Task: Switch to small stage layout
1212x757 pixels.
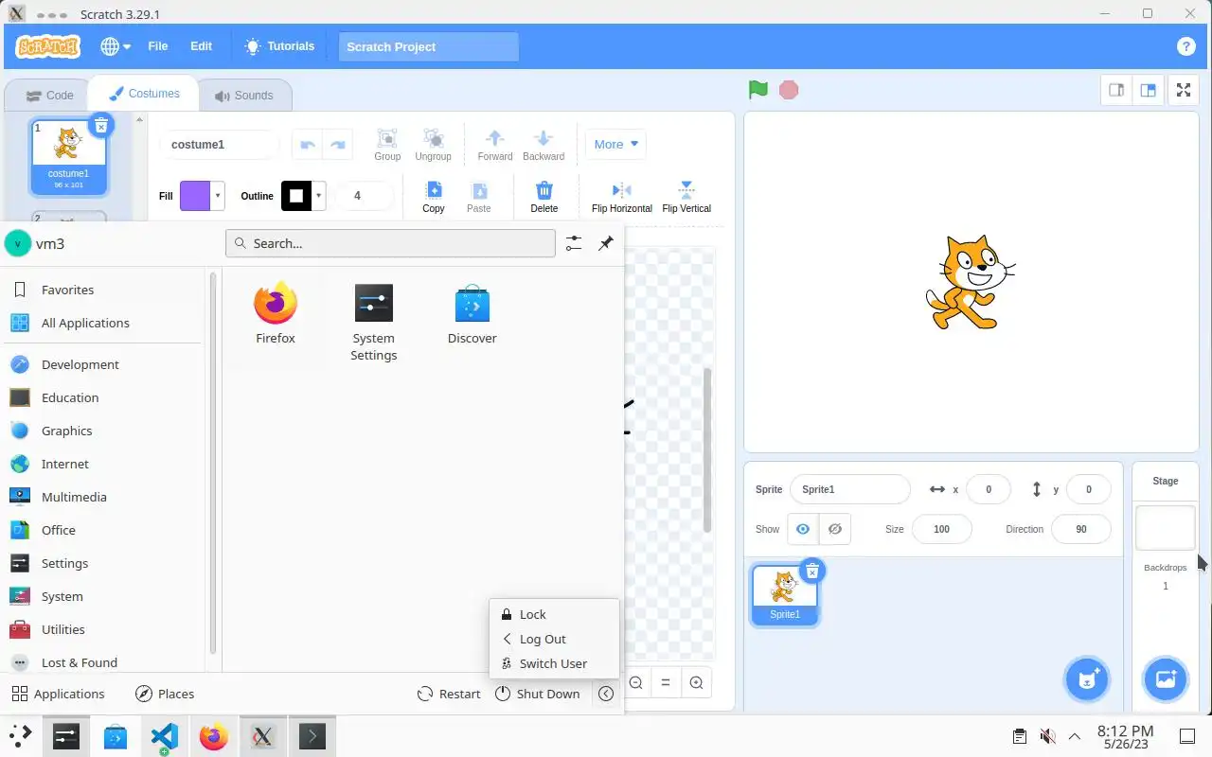Action: 1116,90
